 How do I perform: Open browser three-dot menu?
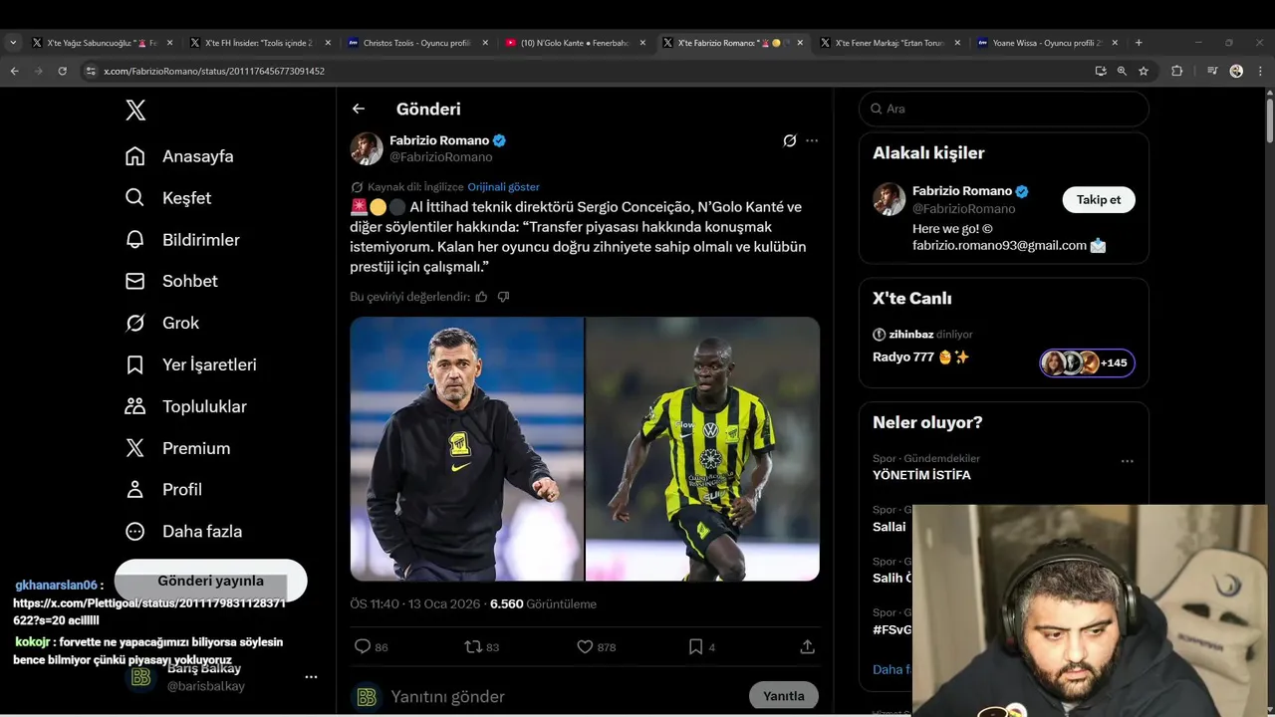pyautogui.click(x=1259, y=71)
